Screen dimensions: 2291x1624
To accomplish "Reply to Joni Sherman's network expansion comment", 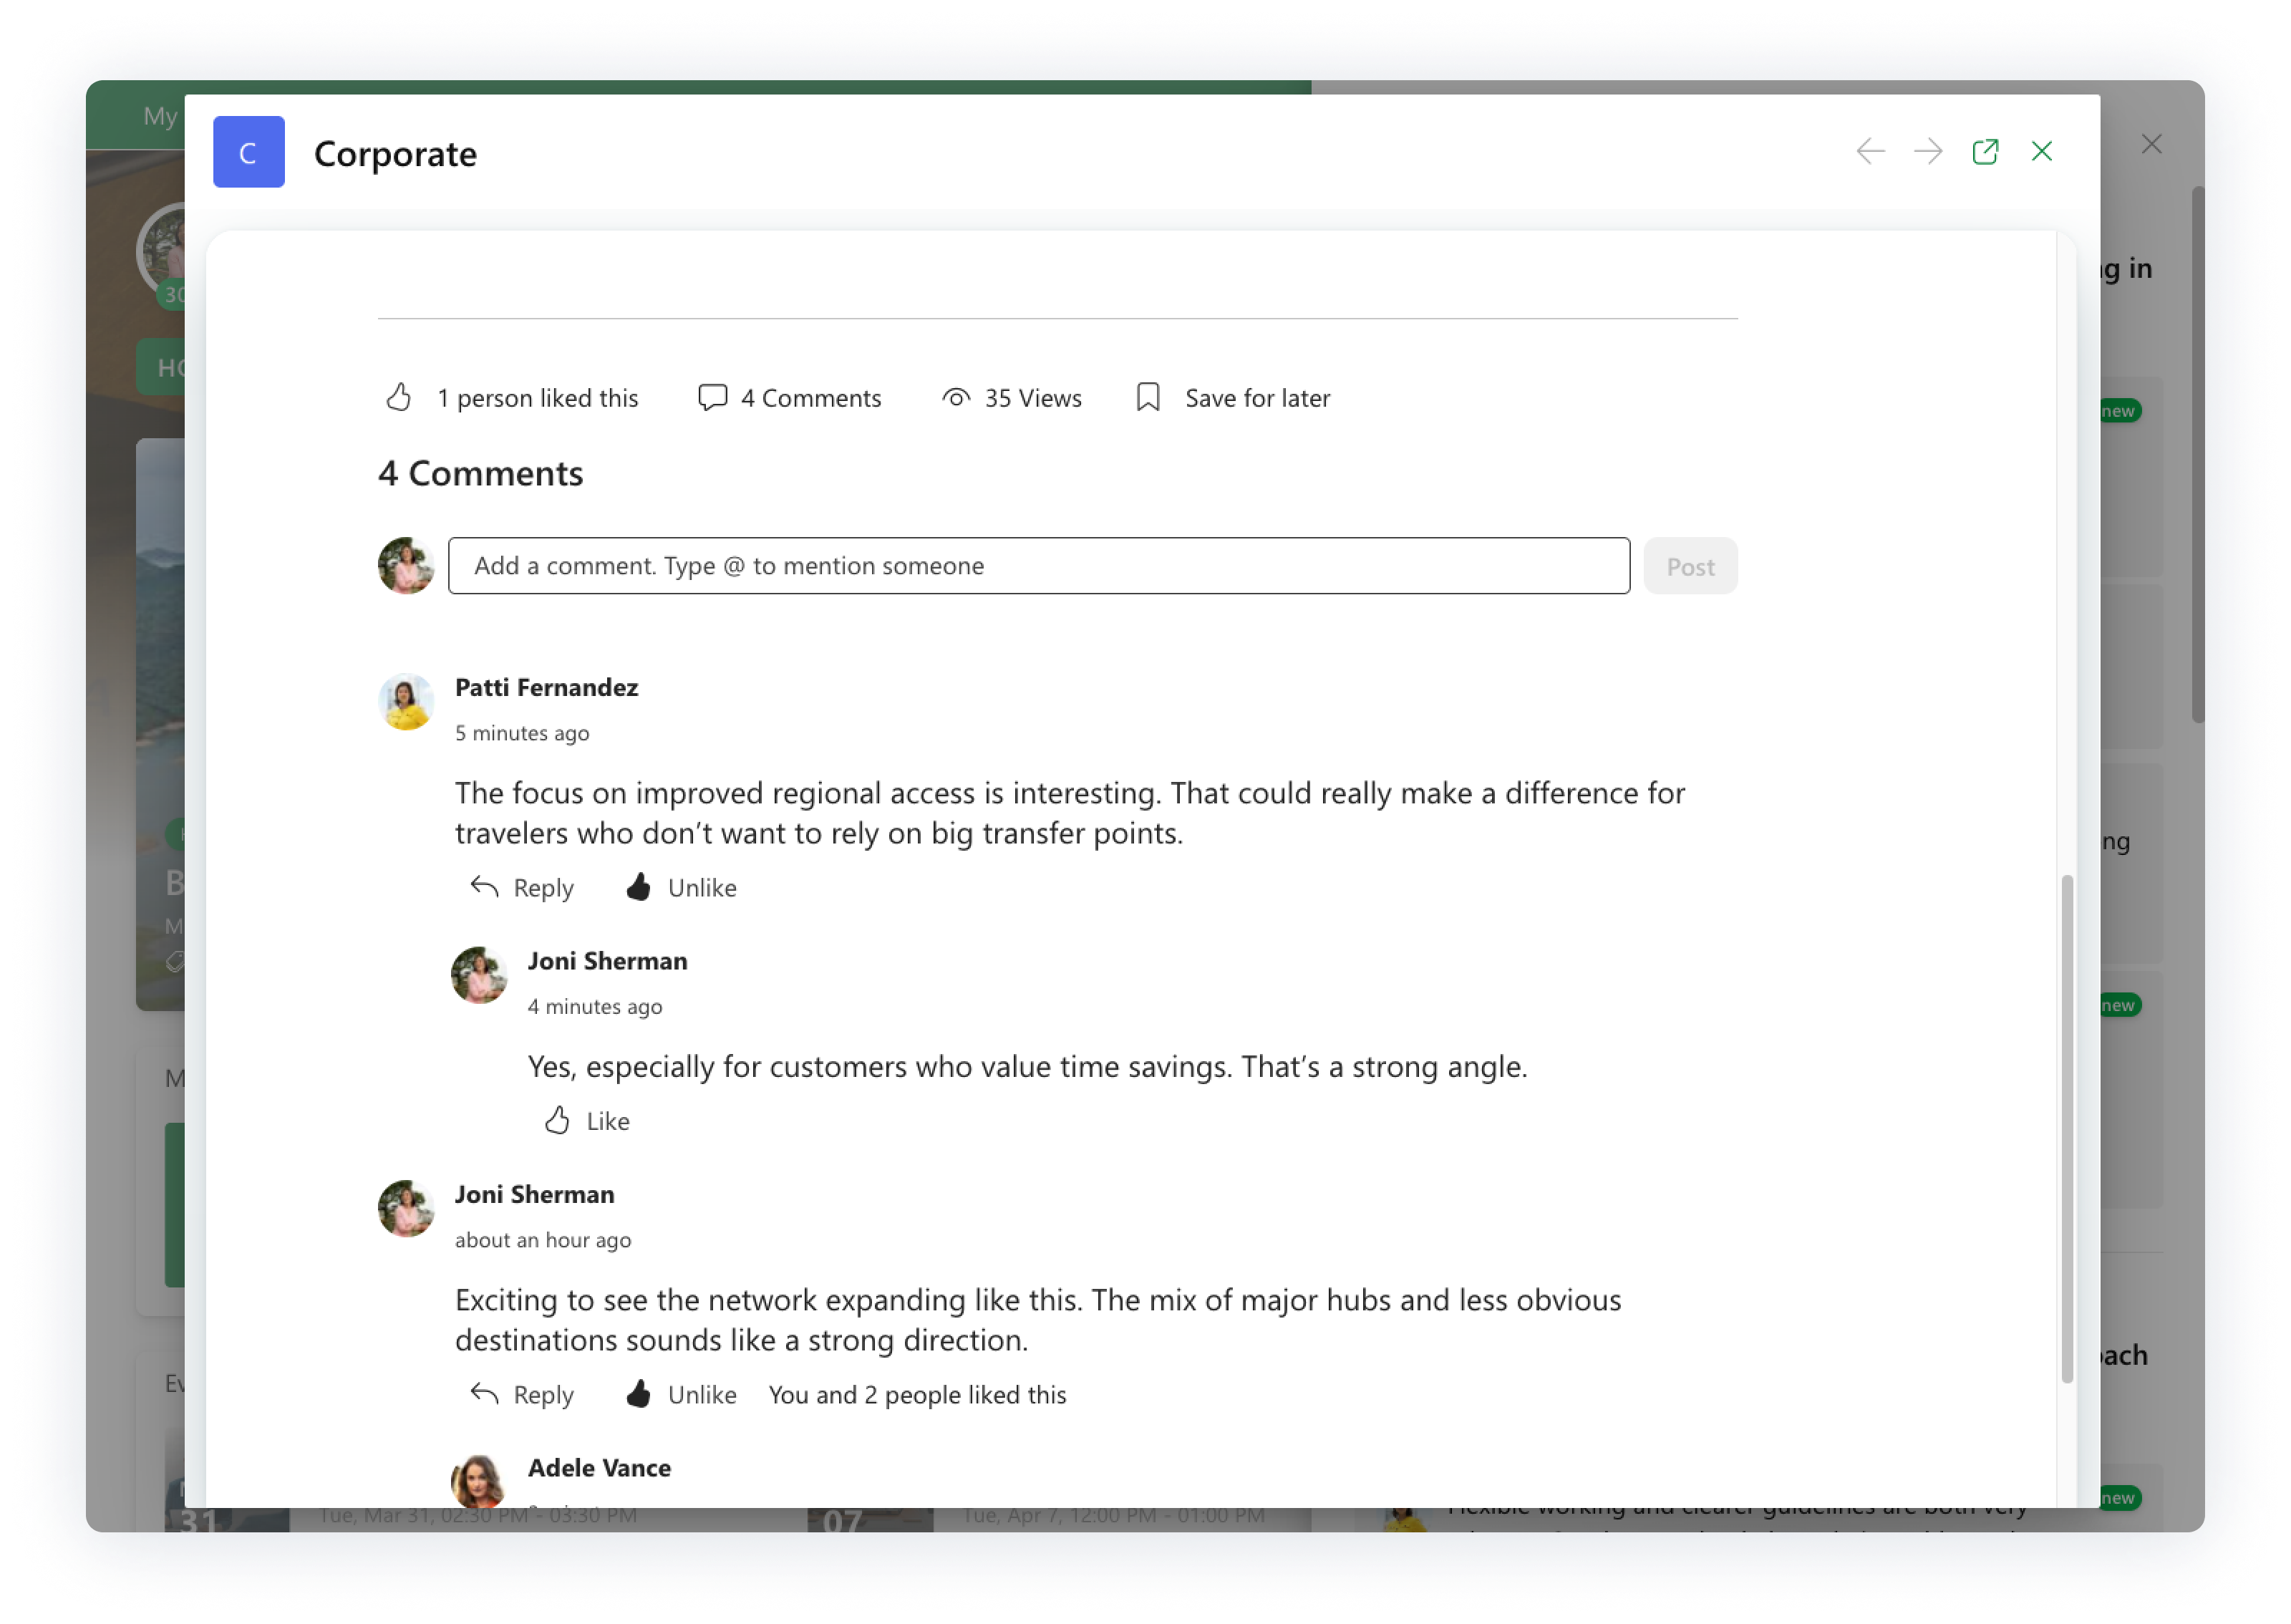I will pos(522,1395).
